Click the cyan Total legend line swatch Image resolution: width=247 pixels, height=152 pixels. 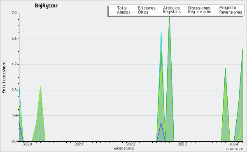point(112,8)
